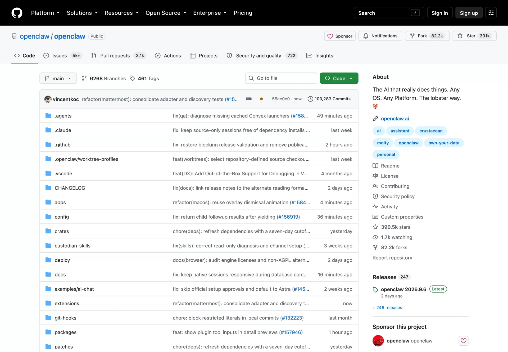Click the commit status dot on latest commit
Viewport: 508px width, 352px height.
point(261,99)
